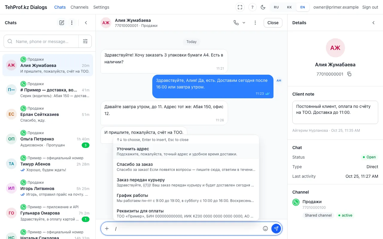Switch to the Channels tab
Viewport: 383px width, 239px height.
pos(80,7)
